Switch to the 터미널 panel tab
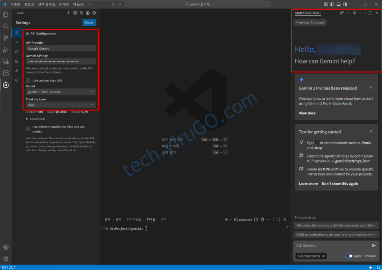Image resolution: width=382 pixels, height=270 pixels. pos(151,219)
